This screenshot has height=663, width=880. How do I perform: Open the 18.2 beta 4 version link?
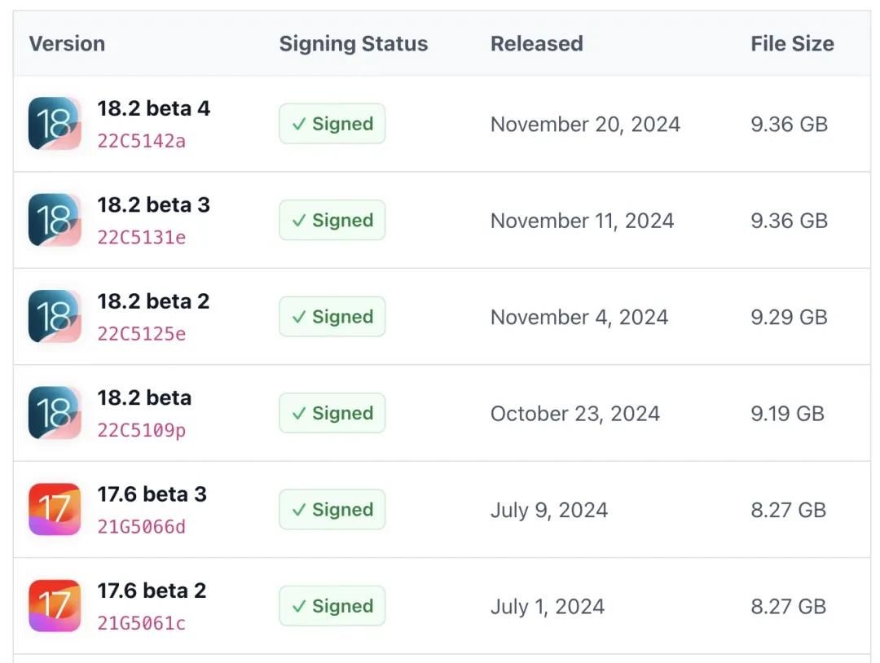pos(153,108)
